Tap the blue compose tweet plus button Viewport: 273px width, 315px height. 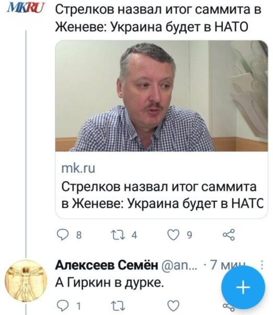tap(243, 287)
